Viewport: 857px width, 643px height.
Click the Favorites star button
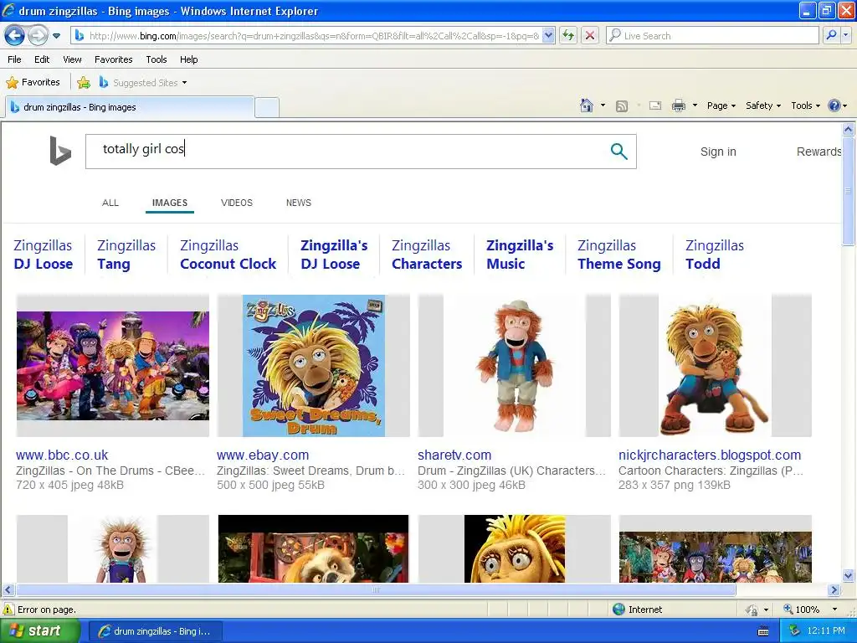click(x=33, y=83)
